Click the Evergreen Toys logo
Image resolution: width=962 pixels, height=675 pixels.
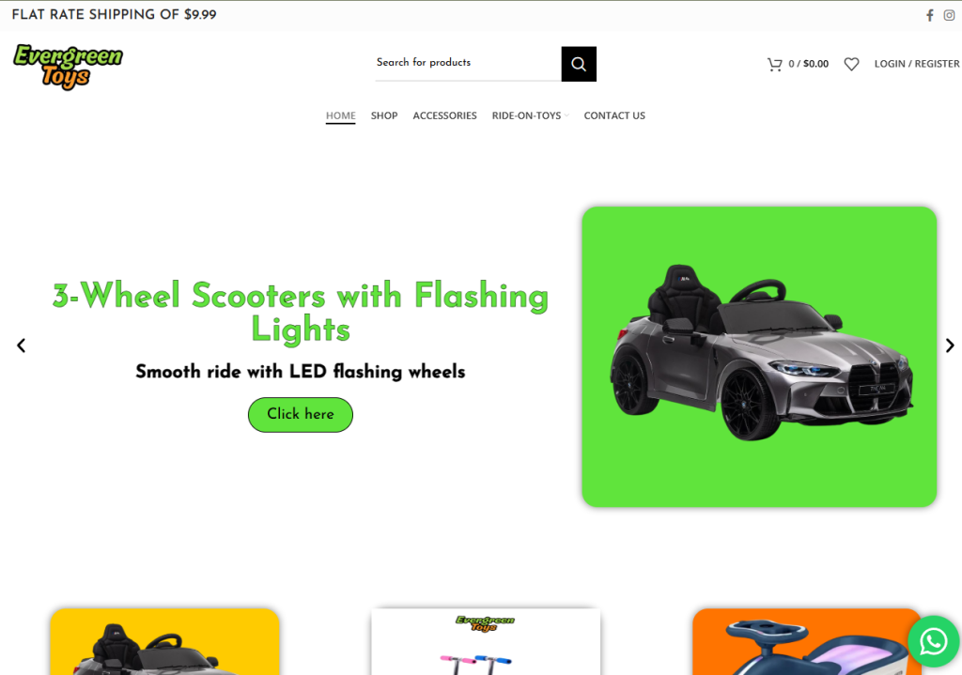tap(68, 67)
